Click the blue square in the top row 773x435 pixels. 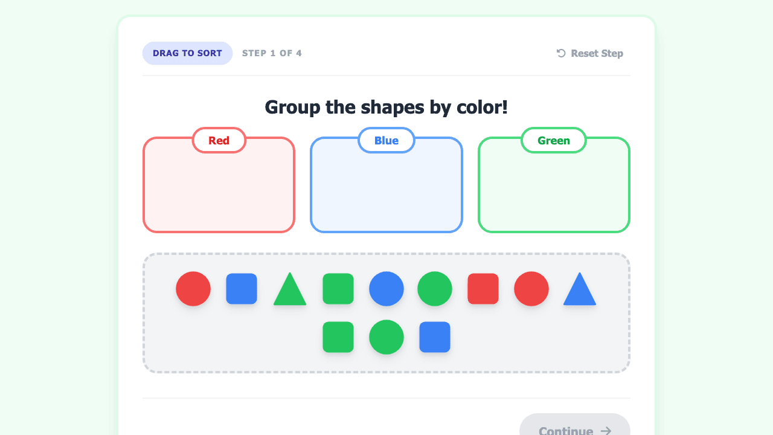pos(242,289)
